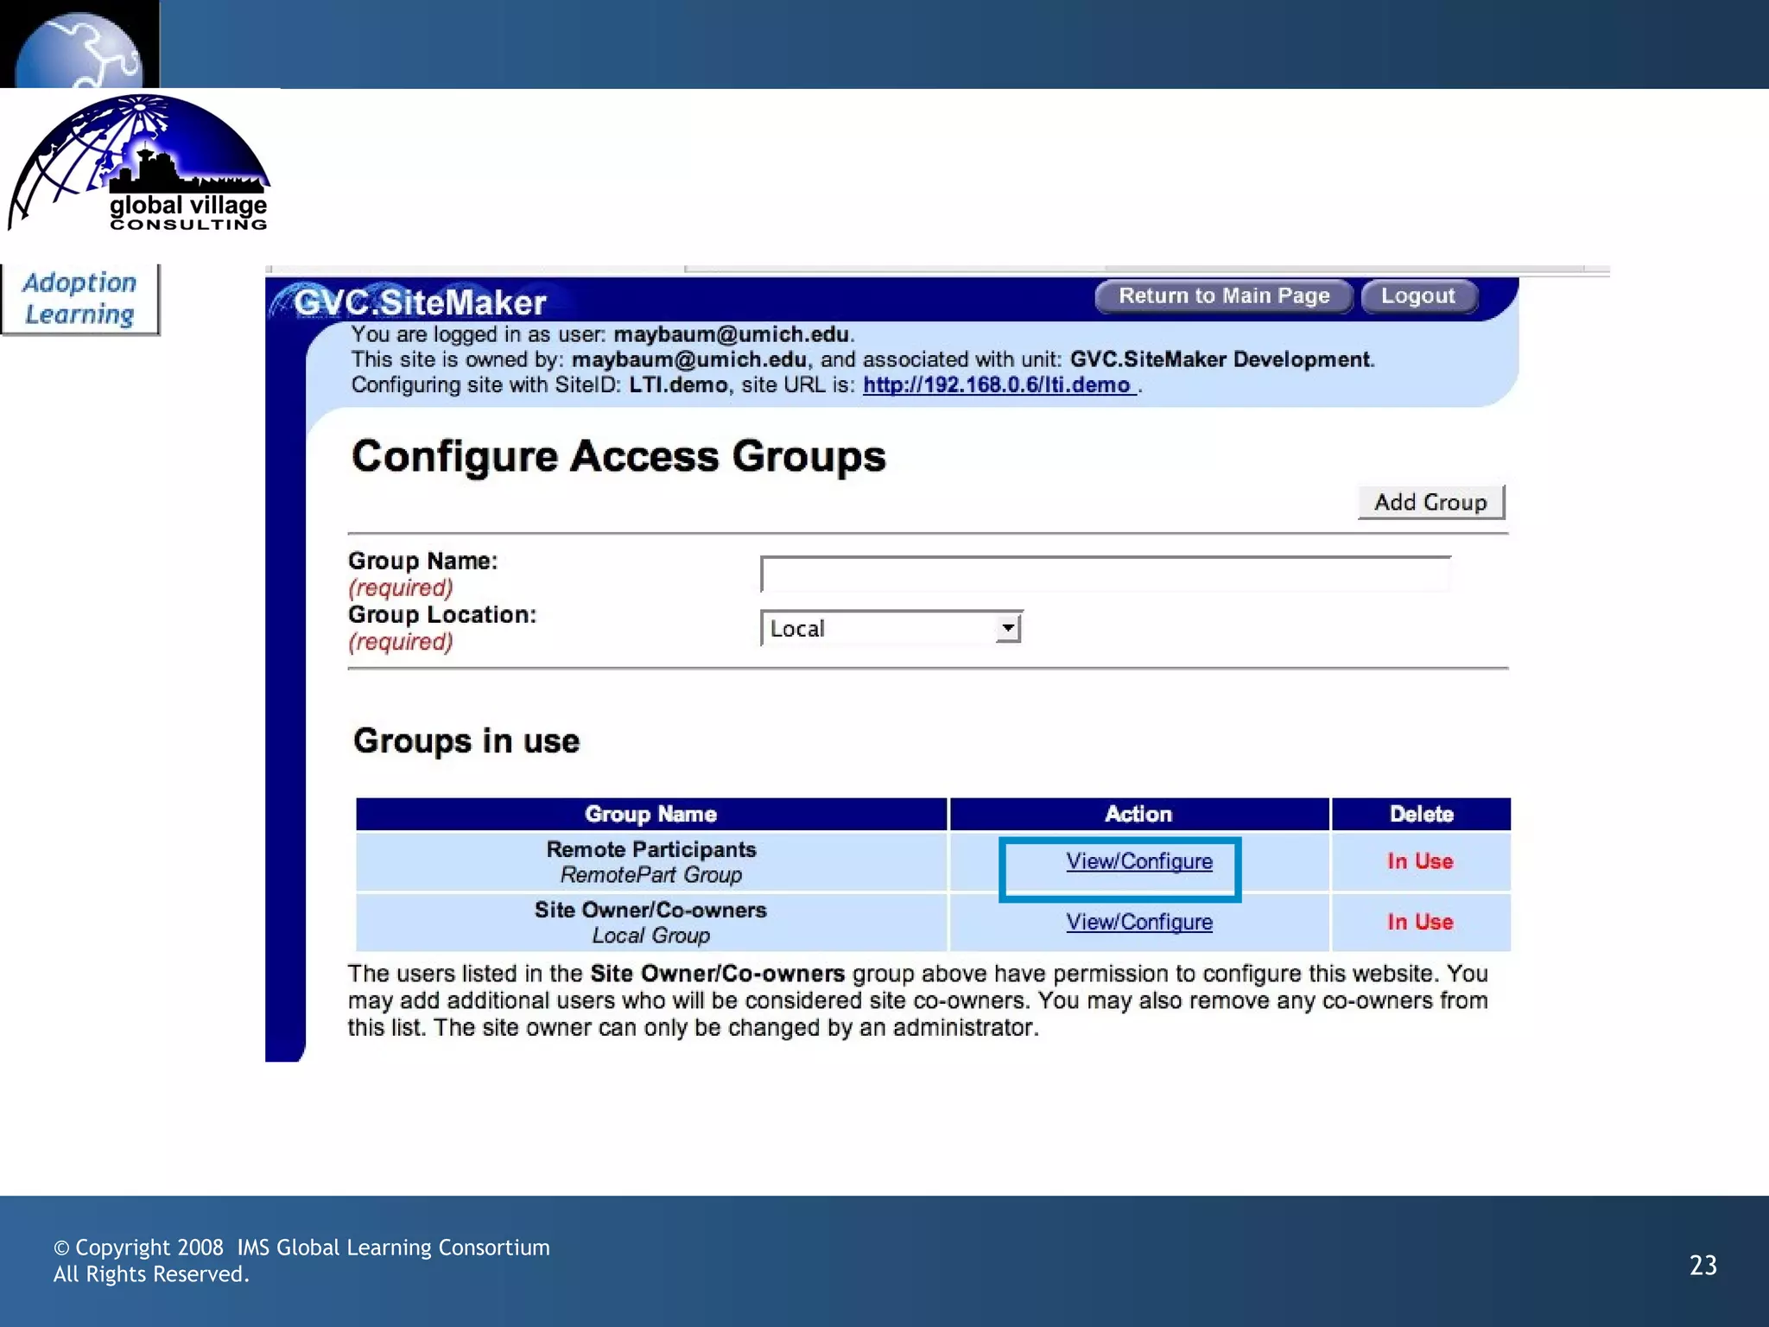Click In Use for Remote Participants
Image resolution: width=1769 pixels, height=1327 pixels.
(1420, 861)
